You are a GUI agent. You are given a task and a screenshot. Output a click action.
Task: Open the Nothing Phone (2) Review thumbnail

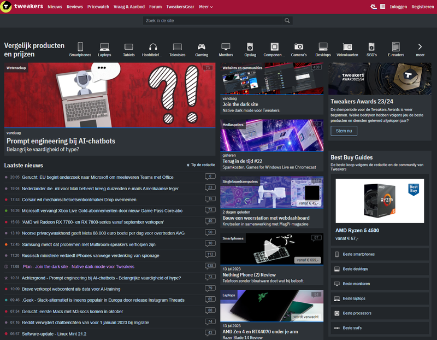[x=271, y=249]
